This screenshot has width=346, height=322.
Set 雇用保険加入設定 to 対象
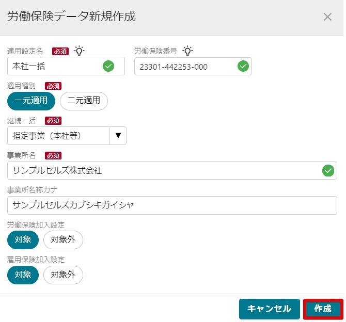pos(23,275)
